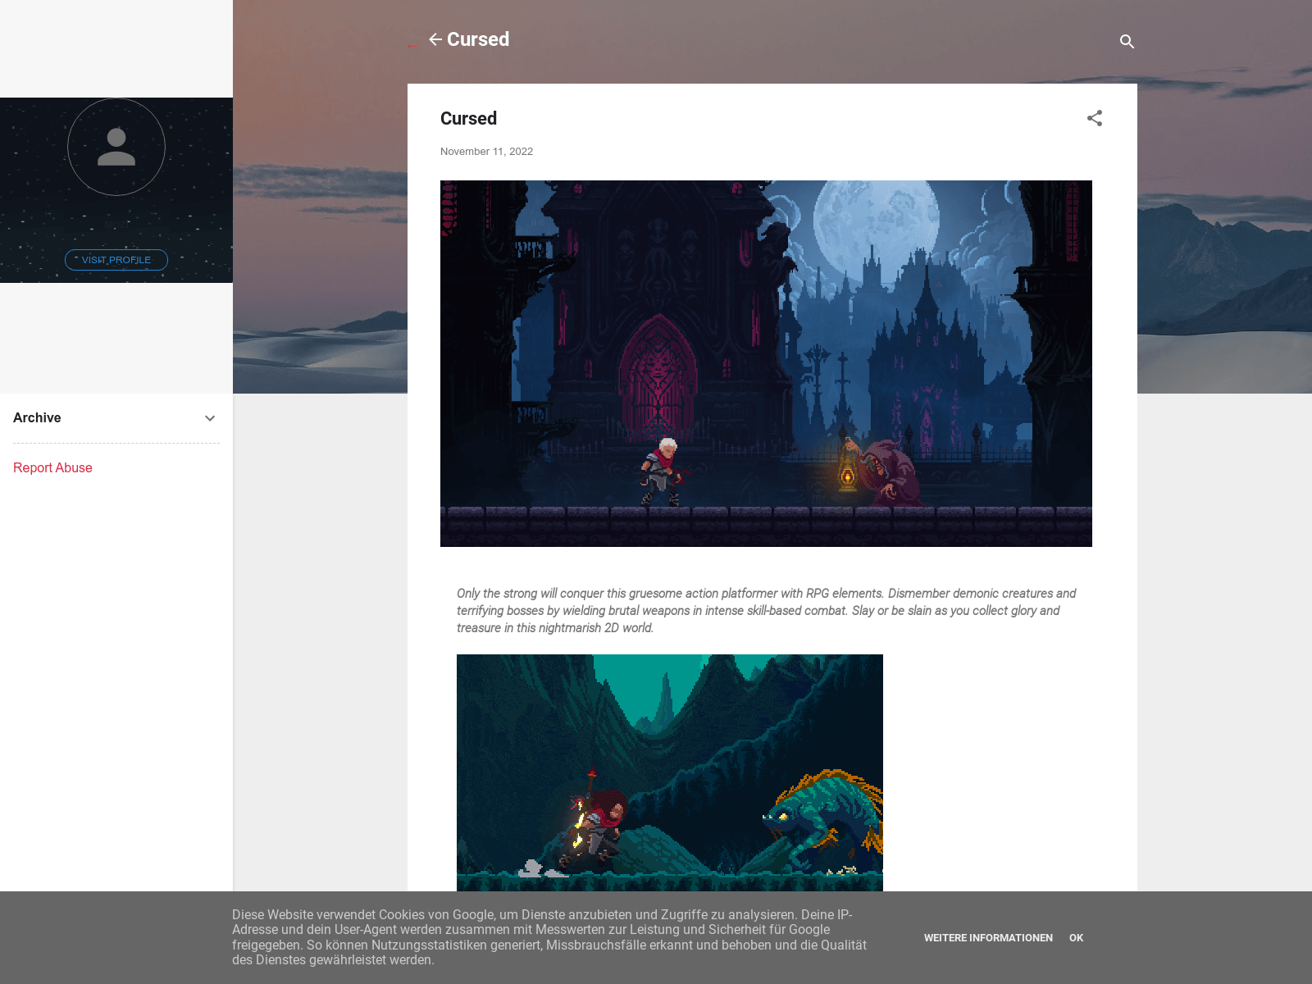
Task: Click the Visit Profile button
Action: 116,260
